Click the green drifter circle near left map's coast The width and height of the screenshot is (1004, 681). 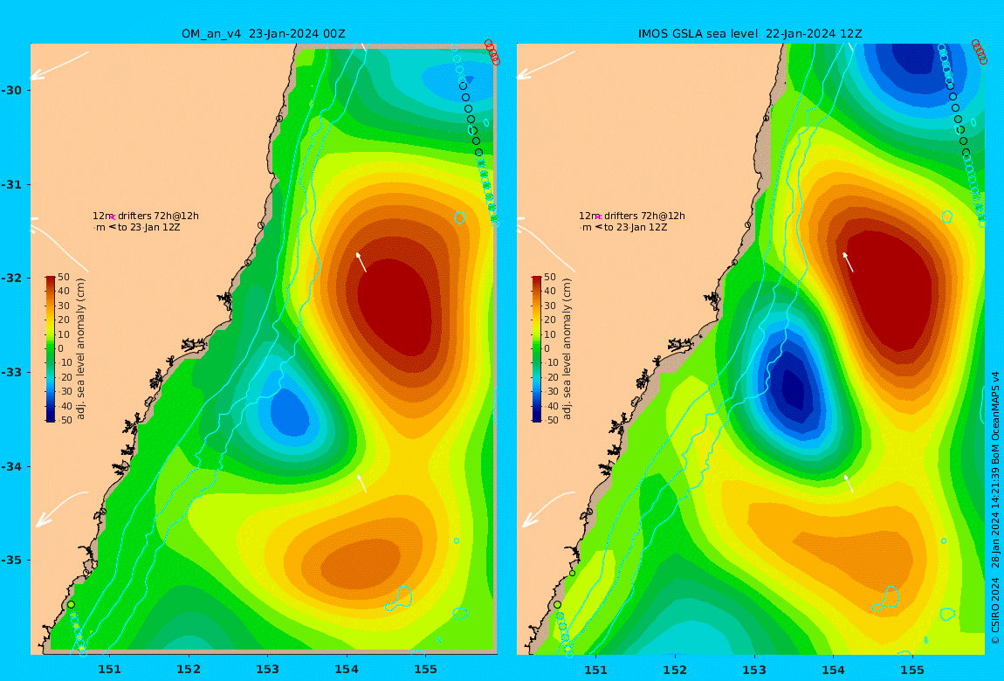(x=71, y=604)
